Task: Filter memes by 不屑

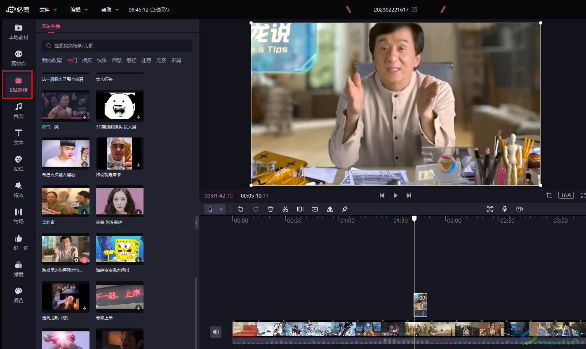Action: (x=176, y=60)
